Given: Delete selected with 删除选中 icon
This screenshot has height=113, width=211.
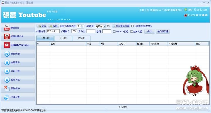Looking at the screenshot, I should pos(7,88).
